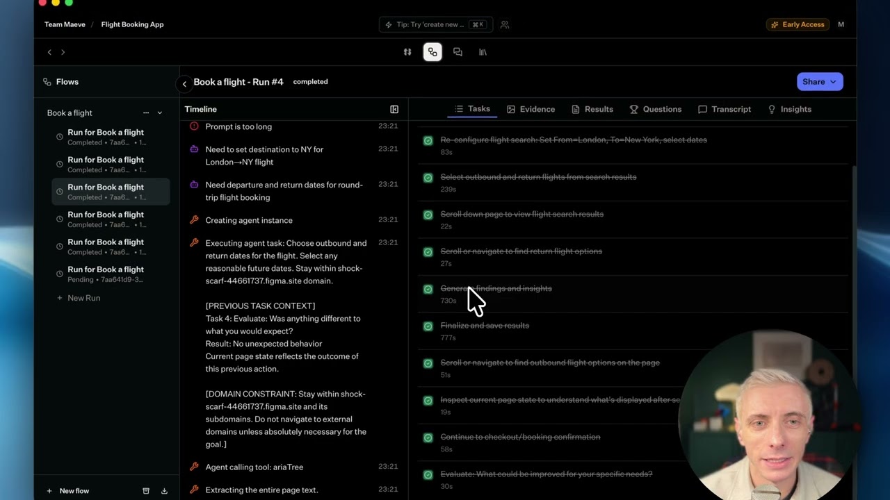Collapse the Timeline panel
Viewport: 890px width, 500px height.
tap(394, 109)
